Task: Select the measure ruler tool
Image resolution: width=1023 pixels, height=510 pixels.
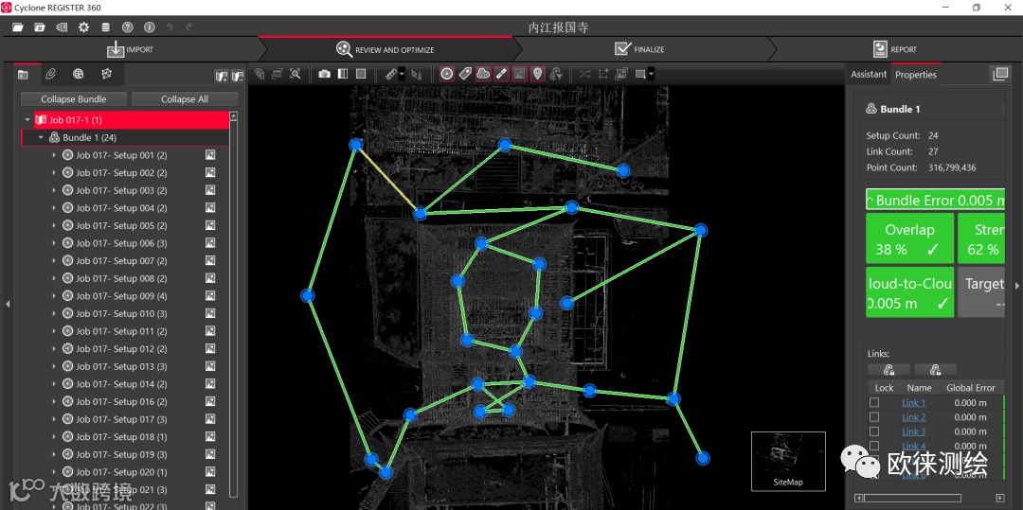Action: tap(391, 74)
